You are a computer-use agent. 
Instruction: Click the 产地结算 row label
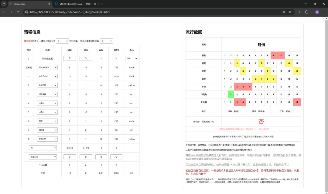(43, 166)
